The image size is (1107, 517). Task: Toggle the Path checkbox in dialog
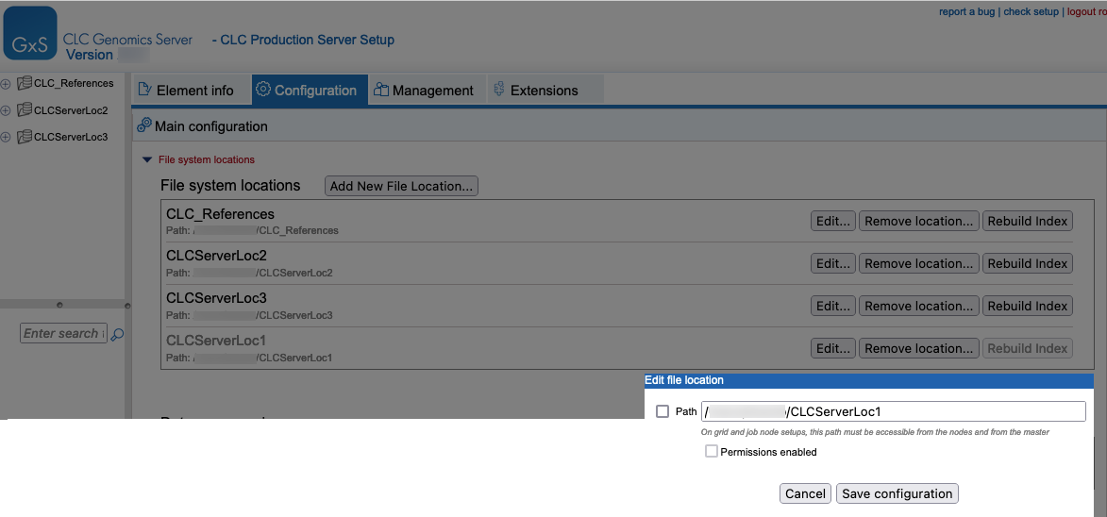click(x=663, y=411)
